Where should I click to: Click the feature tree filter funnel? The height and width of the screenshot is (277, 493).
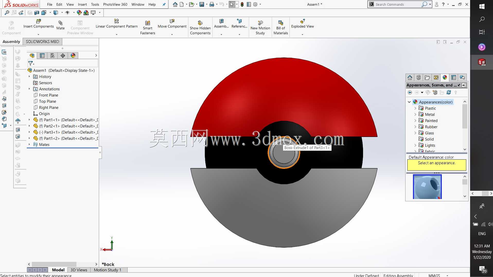click(x=31, y=63)
